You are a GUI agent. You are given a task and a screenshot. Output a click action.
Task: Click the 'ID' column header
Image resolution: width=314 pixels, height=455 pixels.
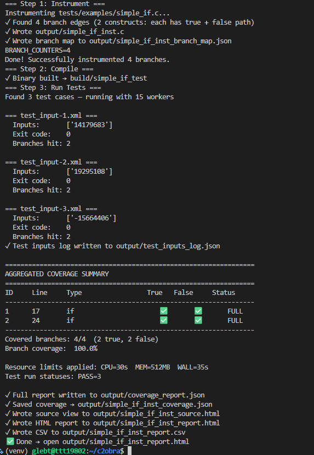pos(9,293)
